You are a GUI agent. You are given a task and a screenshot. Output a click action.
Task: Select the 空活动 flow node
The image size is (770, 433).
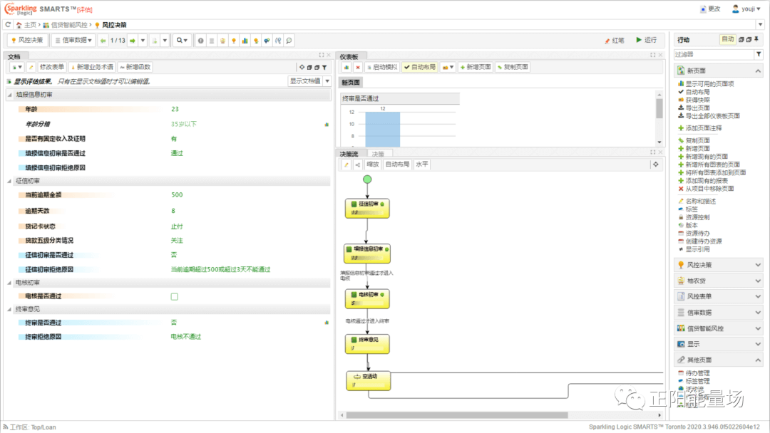tap(369, 380)
